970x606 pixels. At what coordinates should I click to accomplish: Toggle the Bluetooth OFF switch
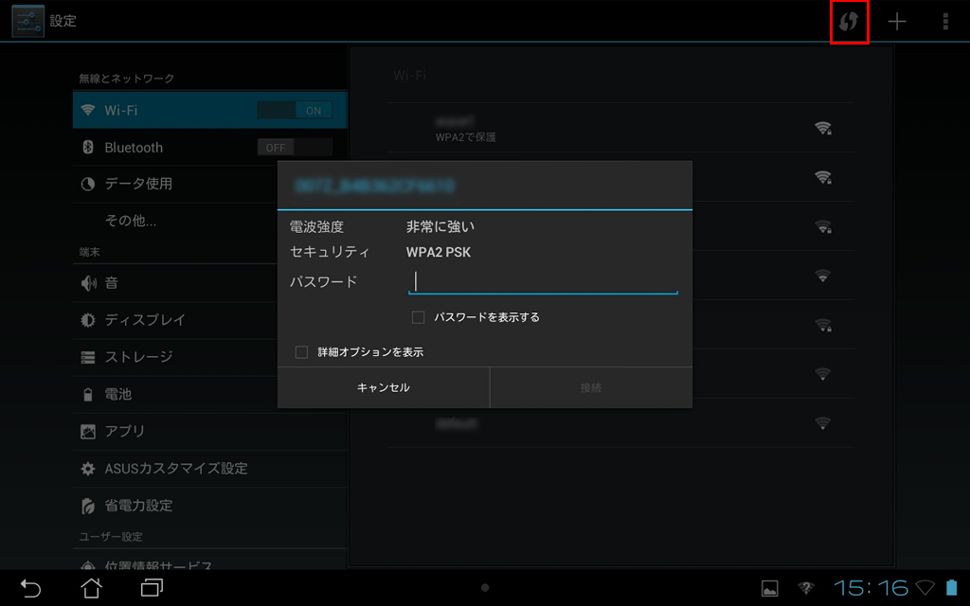pos(295,148)
